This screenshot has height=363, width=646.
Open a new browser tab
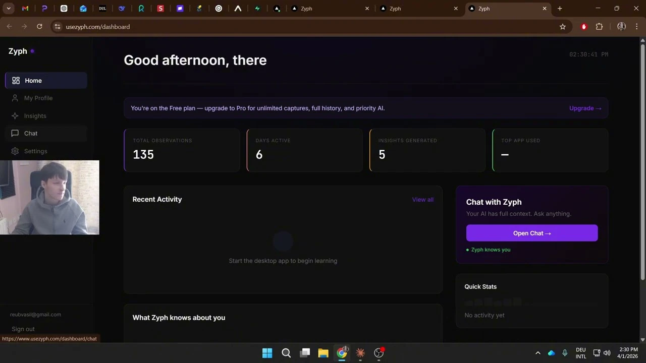(x=560, y=9)
